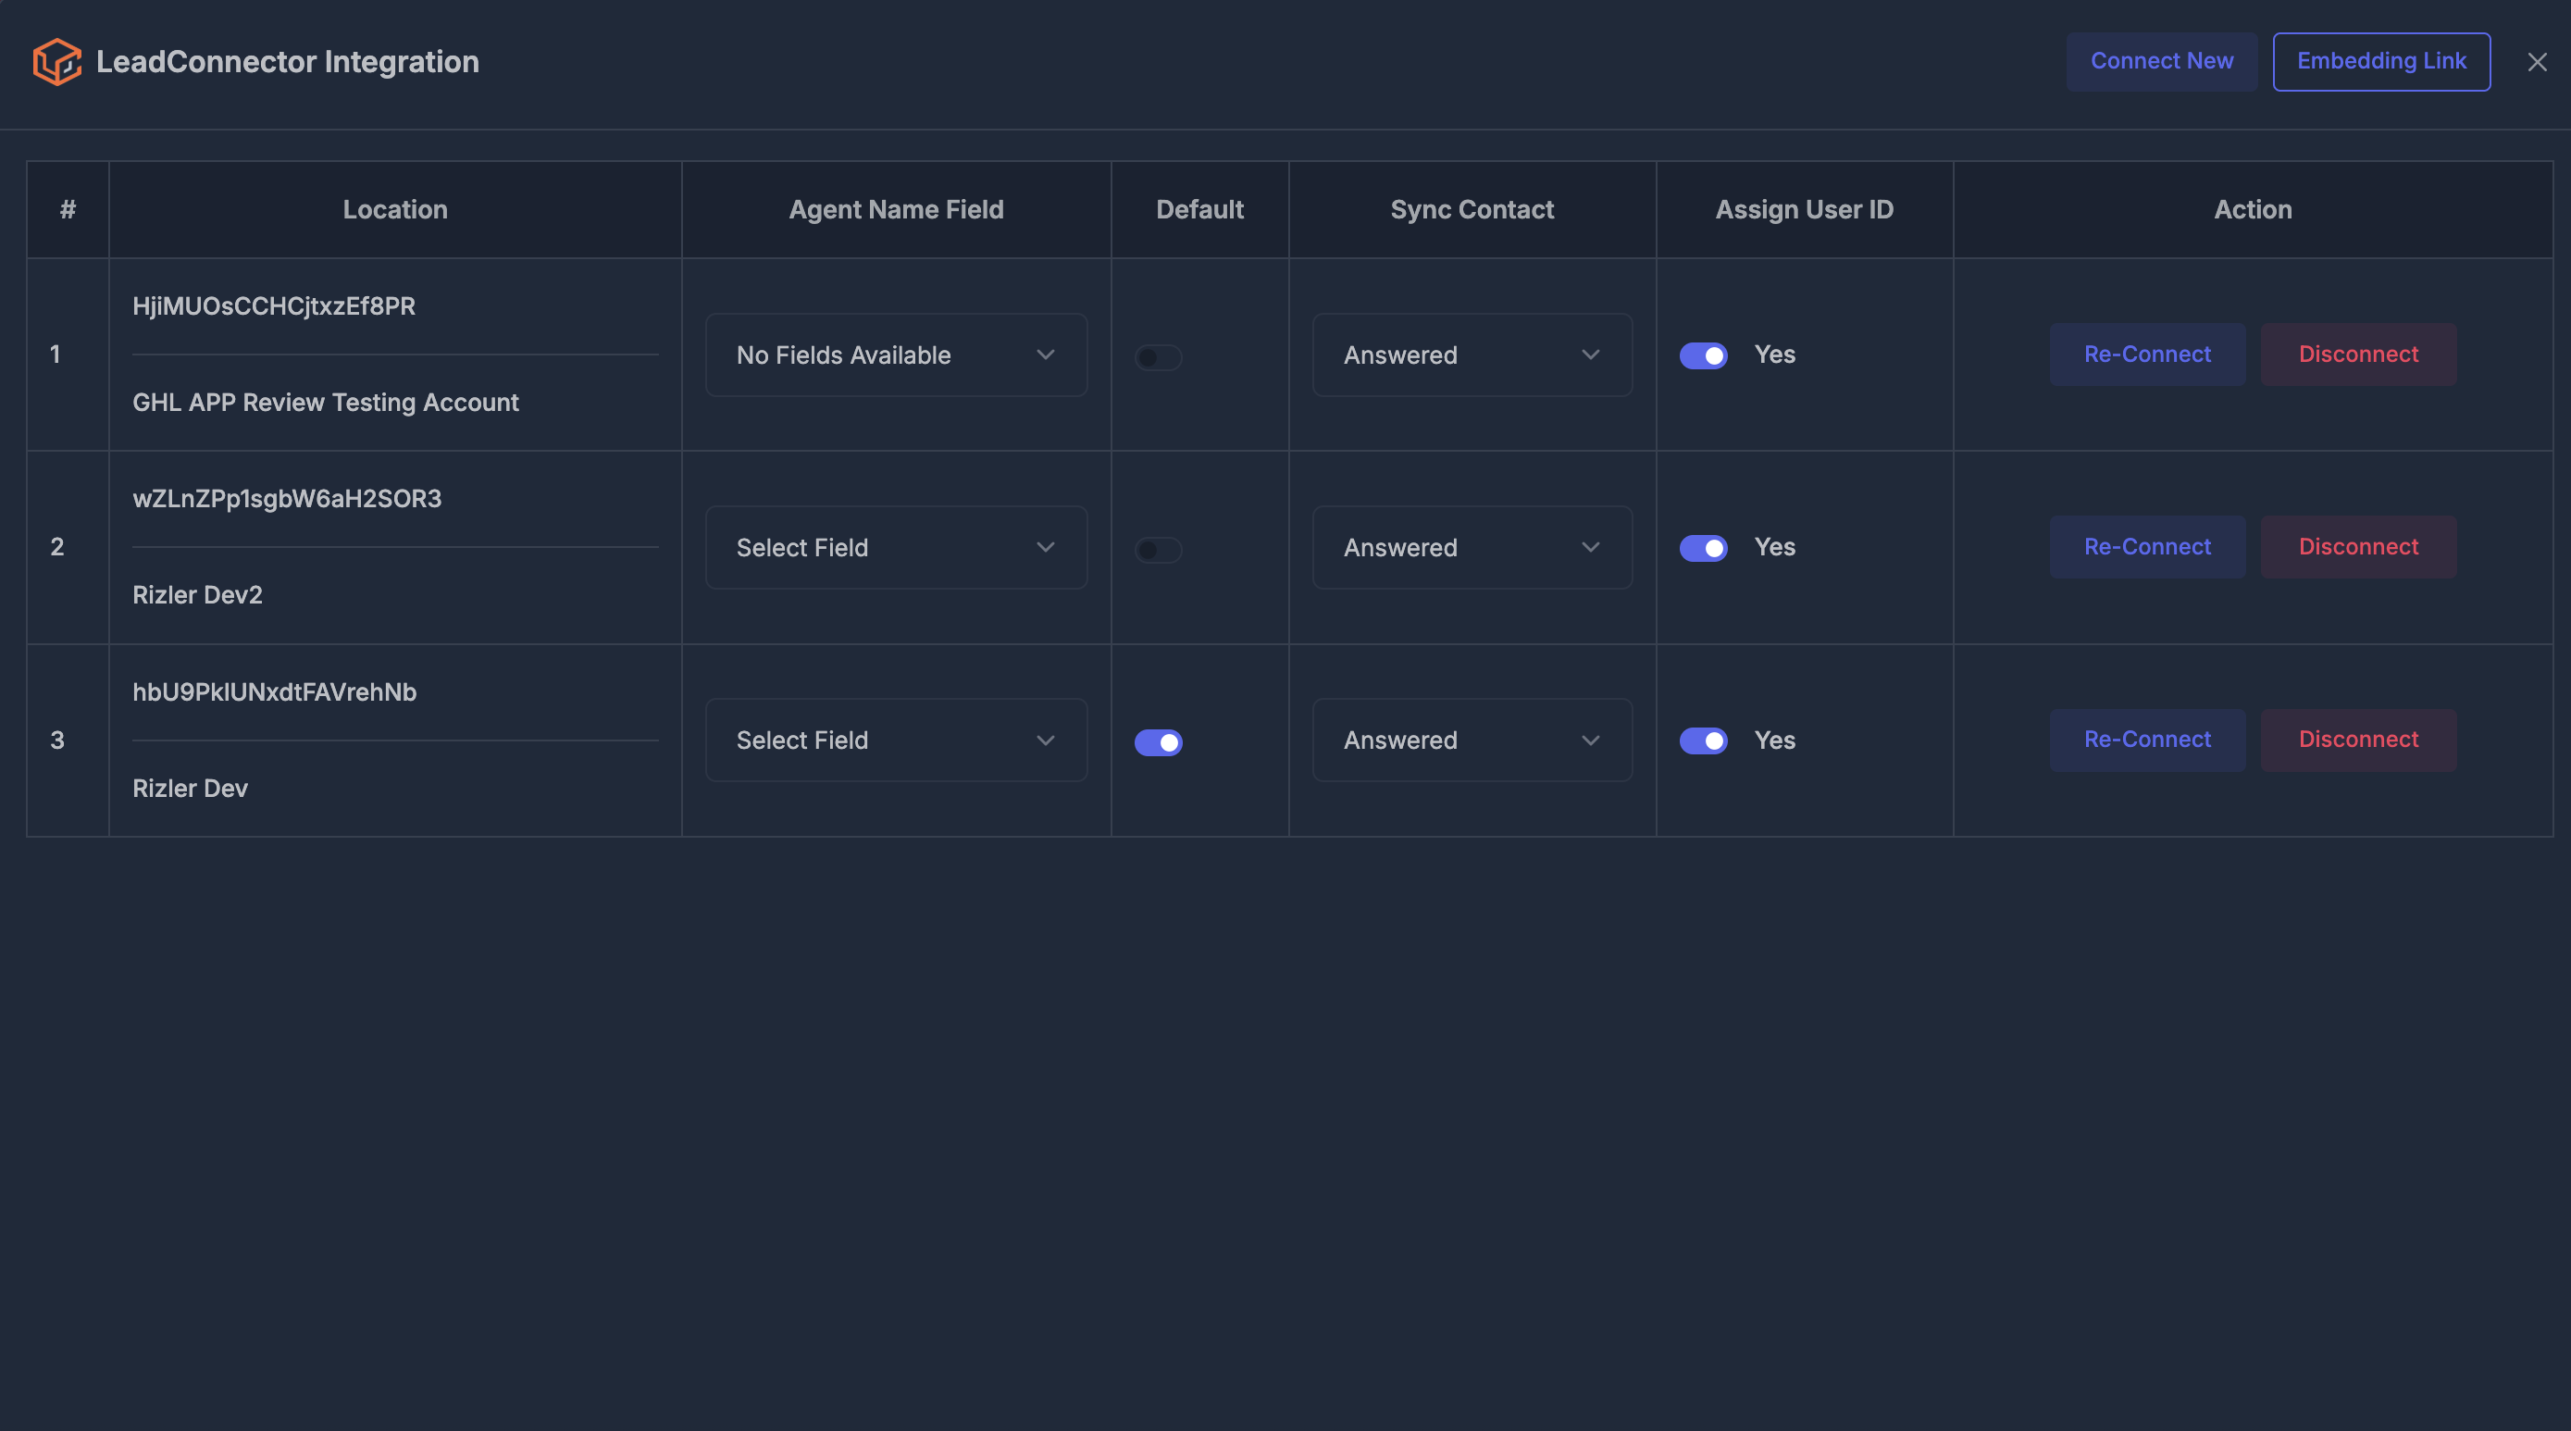Screen dimensions: 2571x1431
Task: Open Sync Contact Answered dropdown for Rizler Dev
Action: coord(1472,740)
